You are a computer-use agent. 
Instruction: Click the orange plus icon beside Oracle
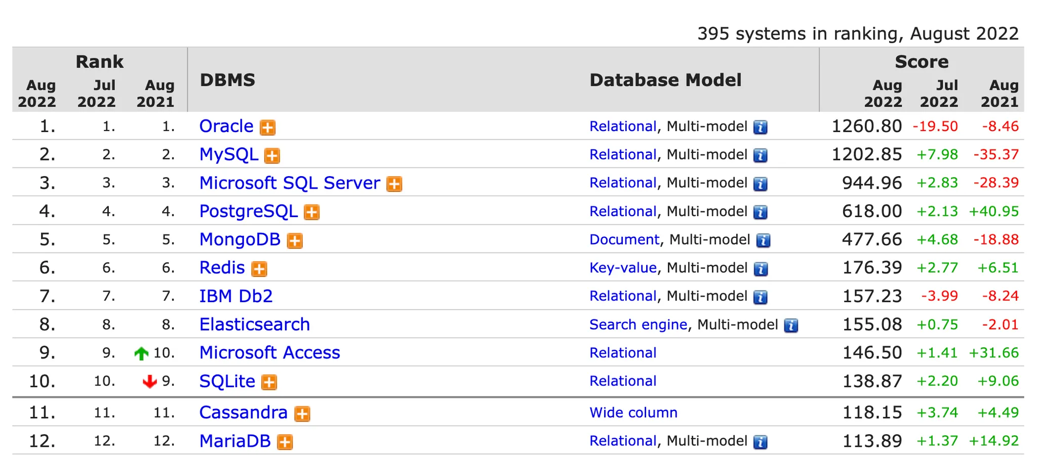pyautogui.click(x=267, y=128)
